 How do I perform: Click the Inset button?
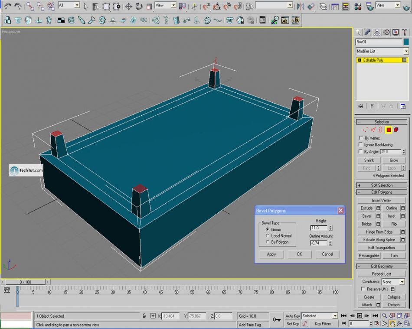(392, 216)
